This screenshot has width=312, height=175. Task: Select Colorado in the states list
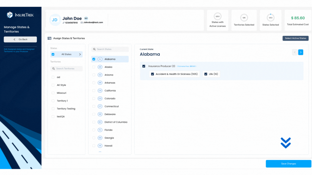(110, 99)
